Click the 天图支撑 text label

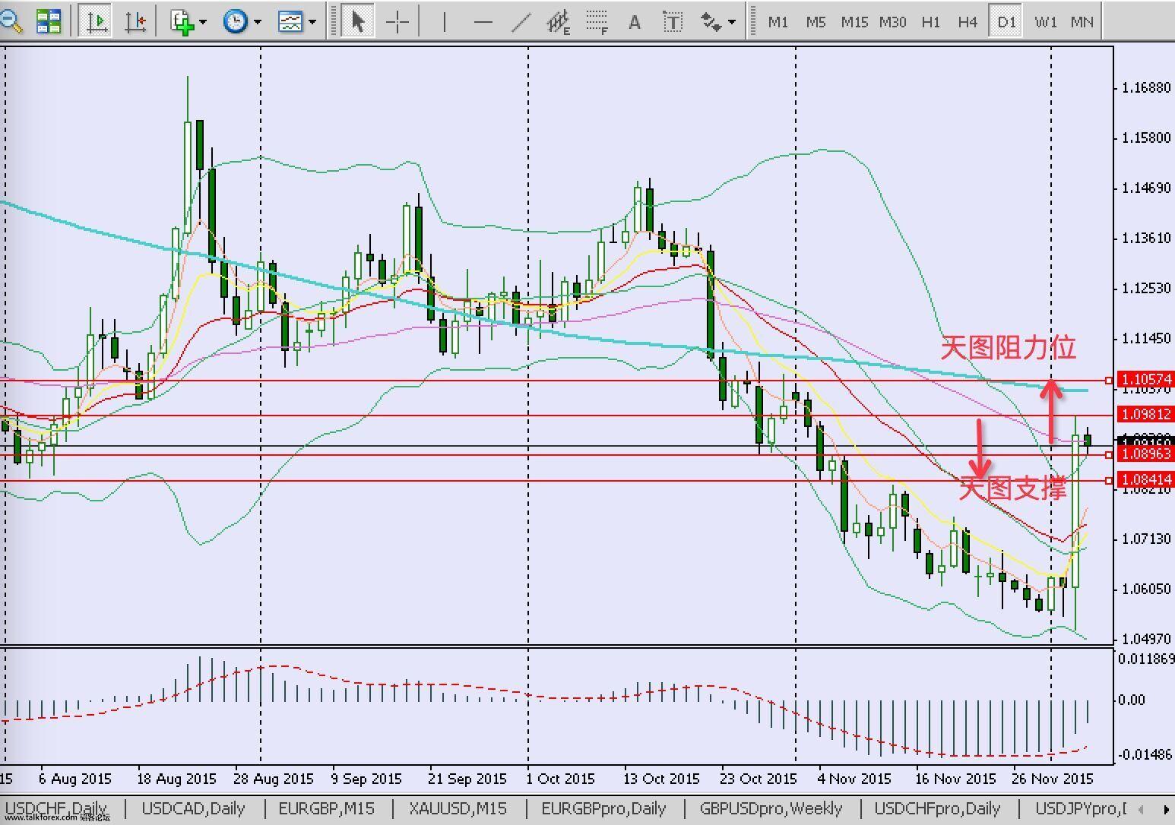[x=1012, y=488]
